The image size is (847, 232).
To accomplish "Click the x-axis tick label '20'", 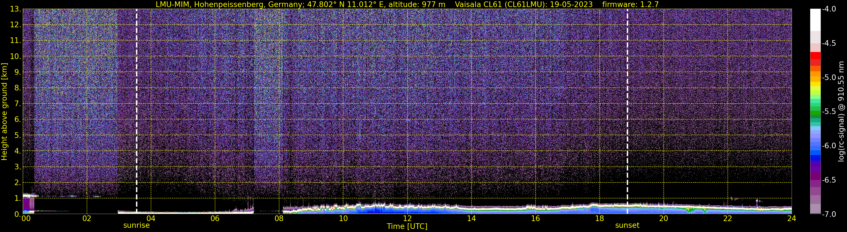I will (664, 219).
